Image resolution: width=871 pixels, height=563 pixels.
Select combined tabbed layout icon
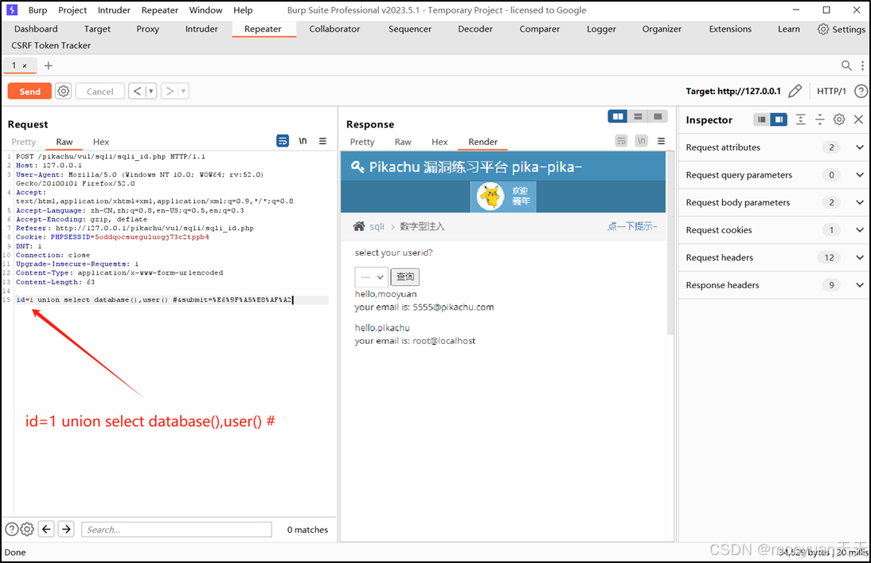click(x=658, y=116)
